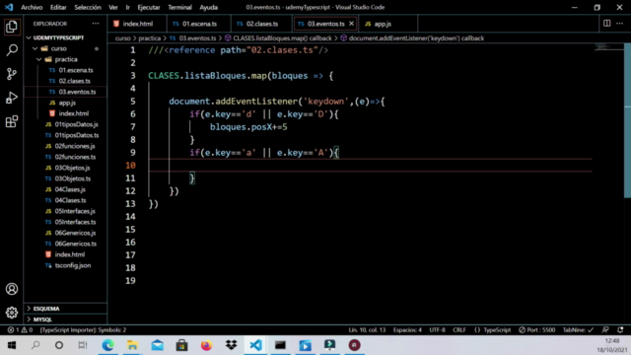The image size is (631, 355).
Task: Open 04Clases.ts in the explorer
Action: (70, 200)
